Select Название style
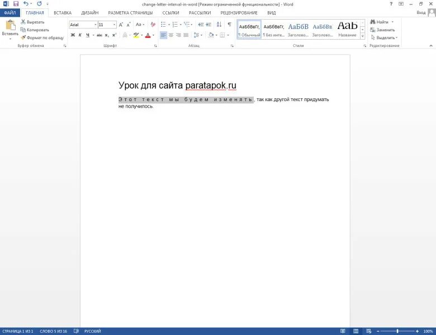This screenshot has height=335, width=436. (347, 30)
